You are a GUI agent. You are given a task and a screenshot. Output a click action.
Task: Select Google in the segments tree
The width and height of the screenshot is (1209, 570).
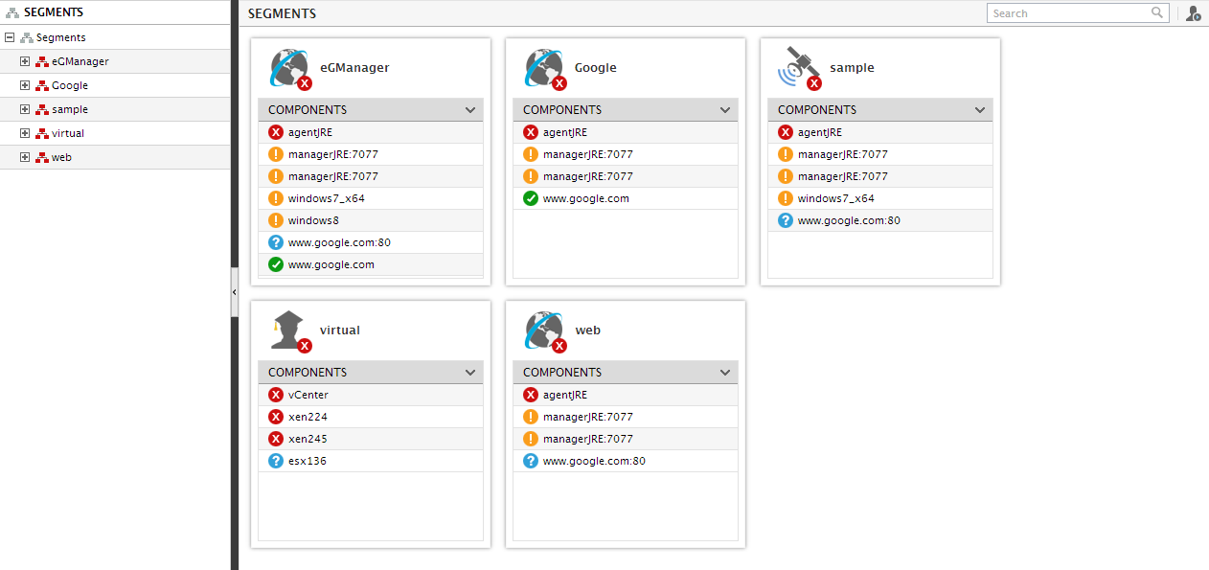[70, 85]
